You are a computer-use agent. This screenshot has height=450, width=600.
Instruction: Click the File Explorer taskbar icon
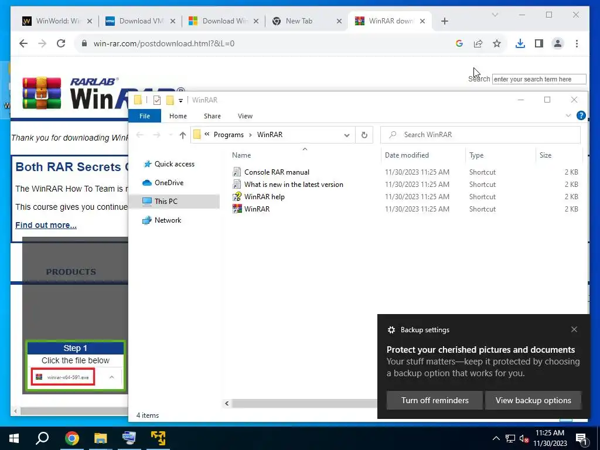coord(101,438)
